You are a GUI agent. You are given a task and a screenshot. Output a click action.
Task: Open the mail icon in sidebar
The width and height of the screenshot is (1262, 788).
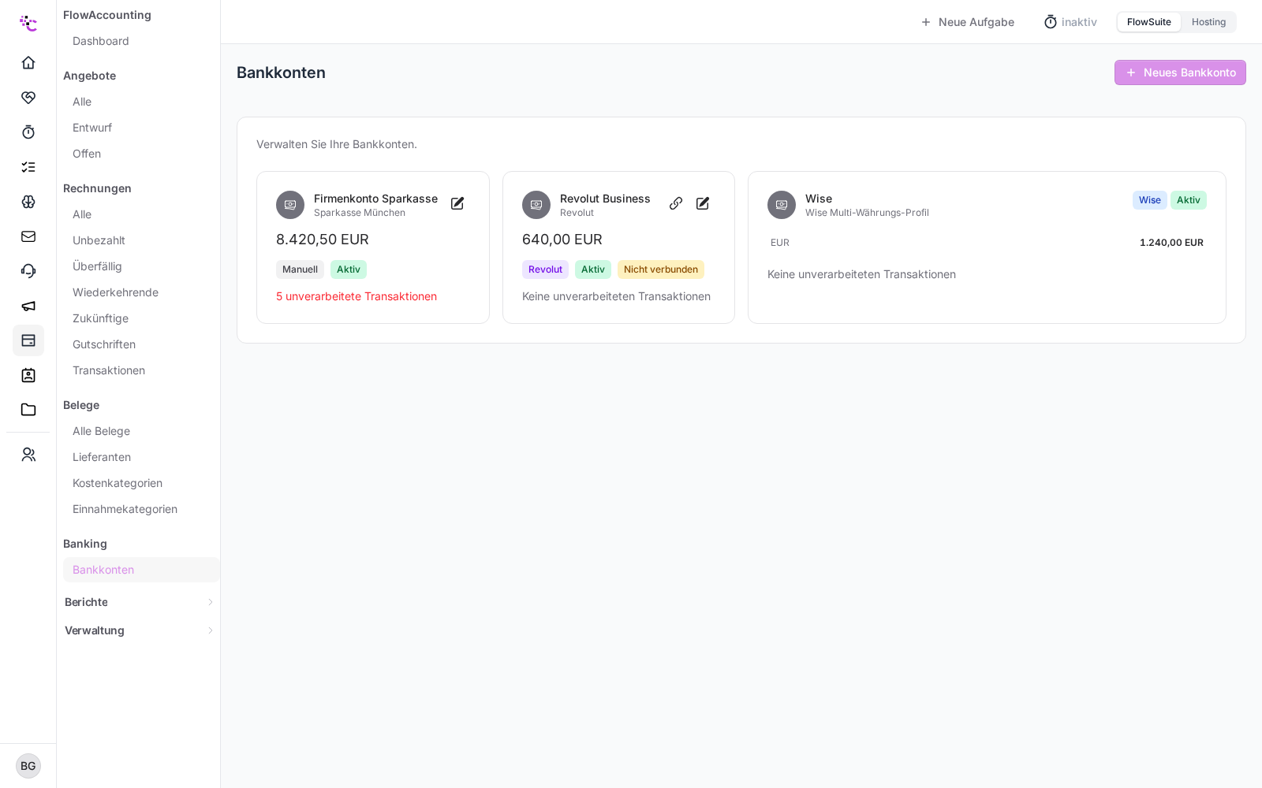point(28,236)
